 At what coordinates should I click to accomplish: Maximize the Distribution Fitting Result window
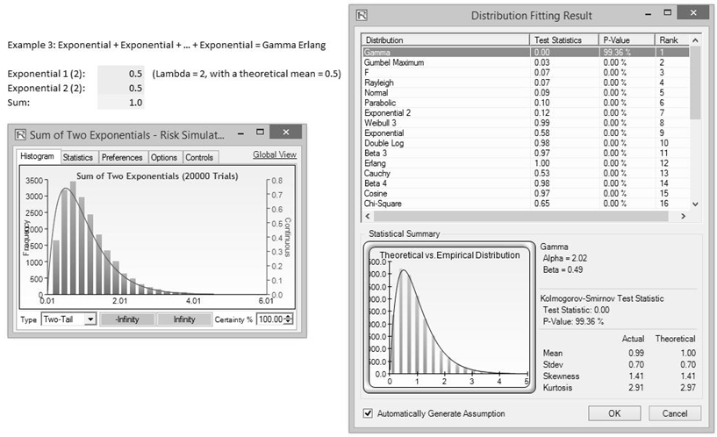[668, 13]
